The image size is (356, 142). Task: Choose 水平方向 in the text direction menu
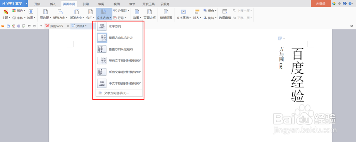119,27
